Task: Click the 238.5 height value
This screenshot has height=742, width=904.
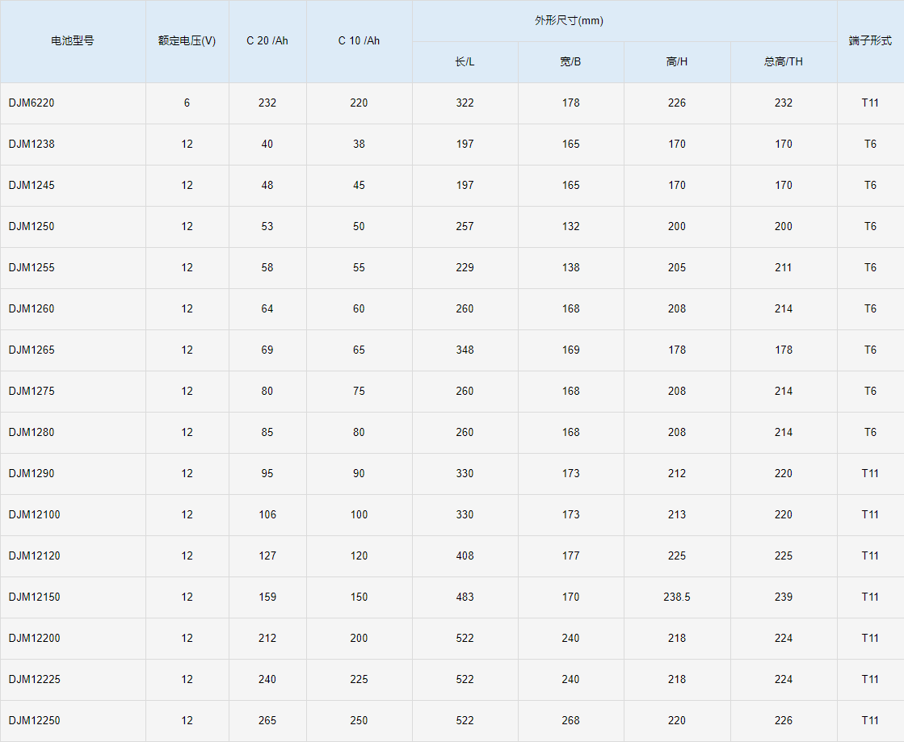Action: (x=677, y=597)
